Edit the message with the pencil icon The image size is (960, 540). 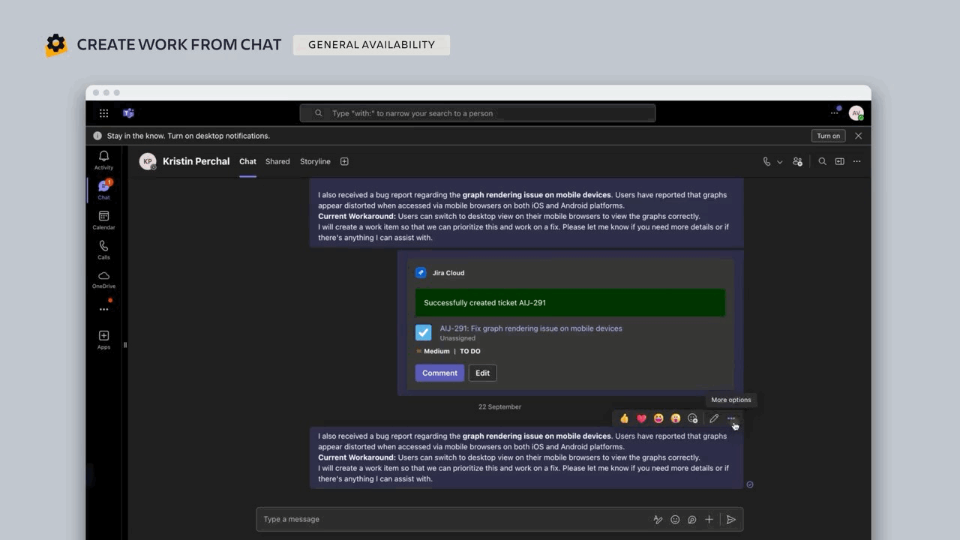(714, 418)
